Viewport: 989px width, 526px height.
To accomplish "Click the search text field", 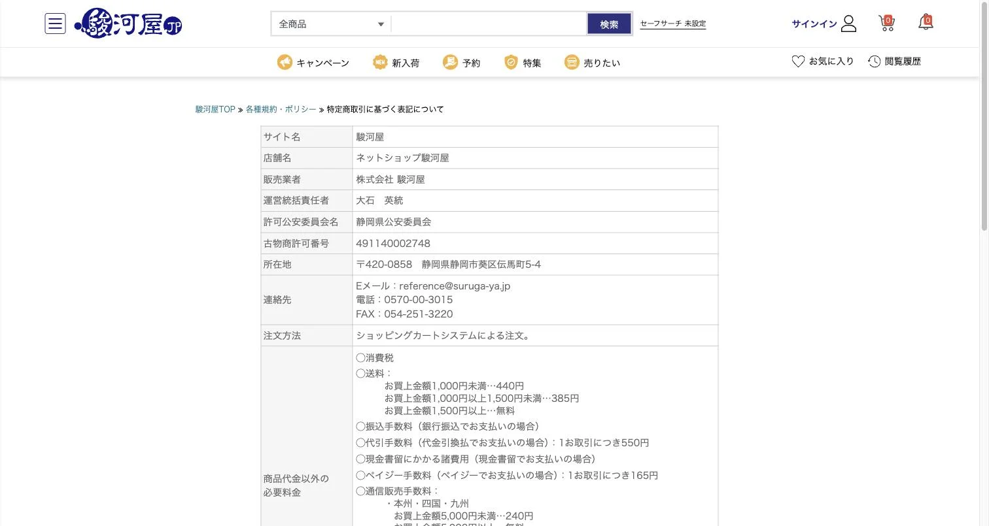I will [489, 24].
